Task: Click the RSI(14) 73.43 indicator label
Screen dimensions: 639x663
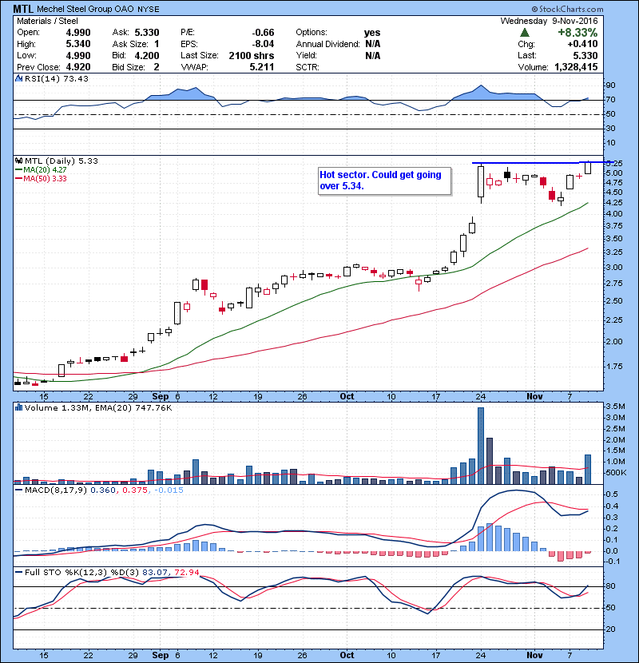Action: point(57,78)
